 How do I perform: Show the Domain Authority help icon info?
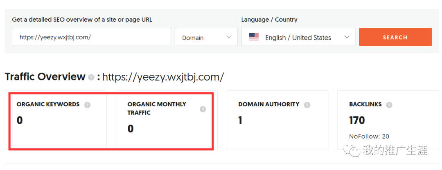[307, 105]
